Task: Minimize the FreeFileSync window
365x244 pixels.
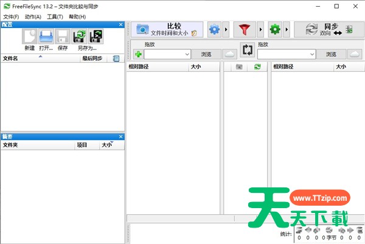Action: pyautogui.click(x=318, y=6)
